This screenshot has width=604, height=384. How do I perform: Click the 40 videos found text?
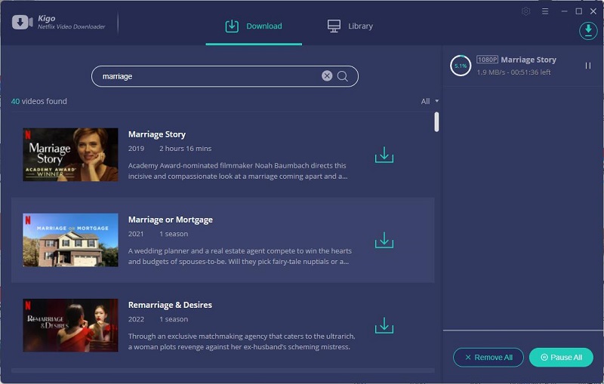pos(39,101)
